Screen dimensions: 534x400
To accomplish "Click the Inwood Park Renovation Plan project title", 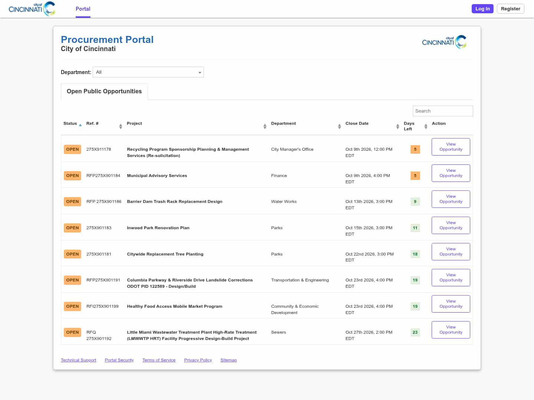I will pyautogui.click(x=158, y=228).
